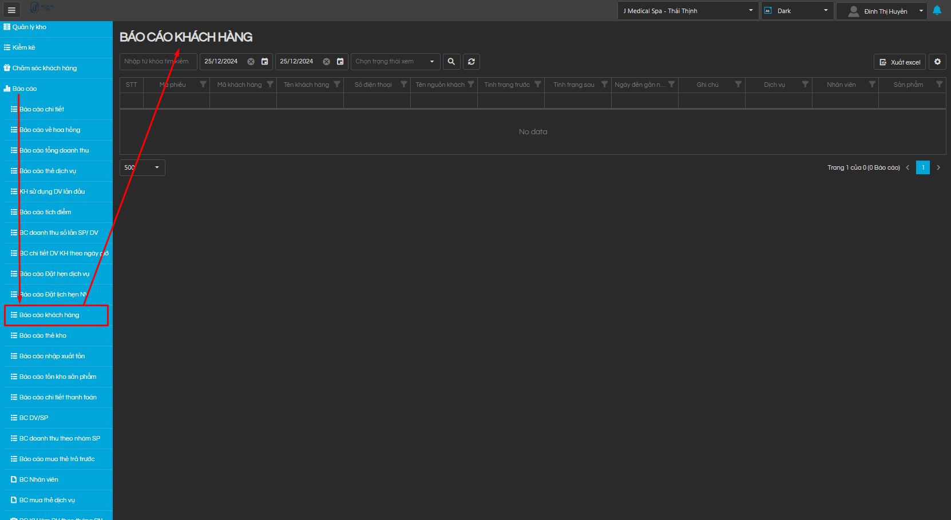Open the page size 500 dropdown

[x=142, y=167]
